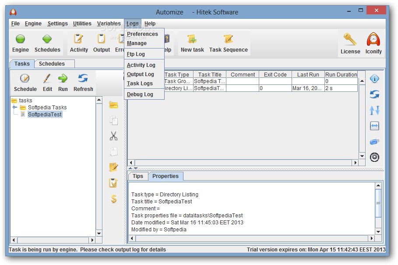Click the split pane collapse arrows
The height and width of the screenshot is (265, 398).
(x=133, y=168)
